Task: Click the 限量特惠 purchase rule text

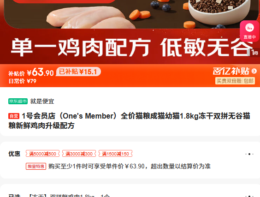Action: coord(130,166)
